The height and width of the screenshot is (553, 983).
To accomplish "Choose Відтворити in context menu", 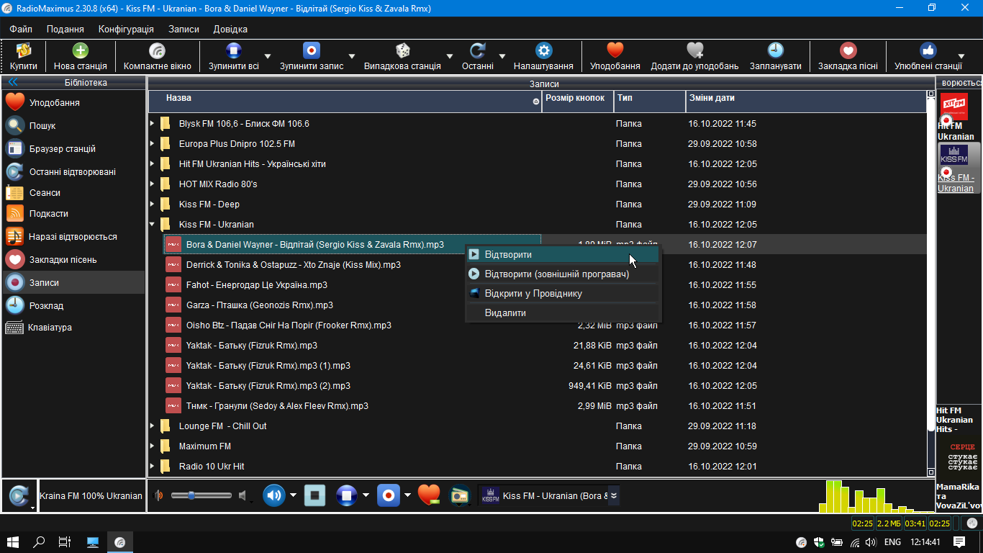I will [x=563, y=254].
